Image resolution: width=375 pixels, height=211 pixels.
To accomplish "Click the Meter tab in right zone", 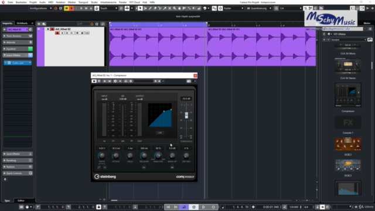I will click(367, 23).
